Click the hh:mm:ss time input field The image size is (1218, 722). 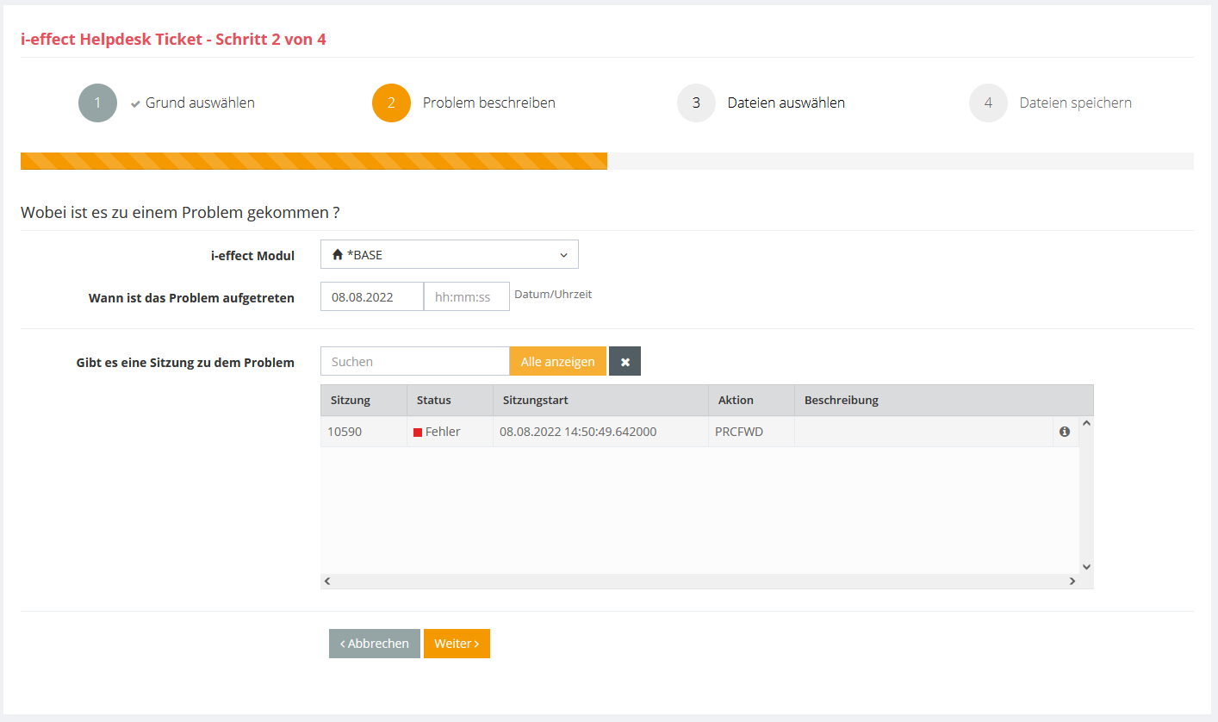[466, 297]
